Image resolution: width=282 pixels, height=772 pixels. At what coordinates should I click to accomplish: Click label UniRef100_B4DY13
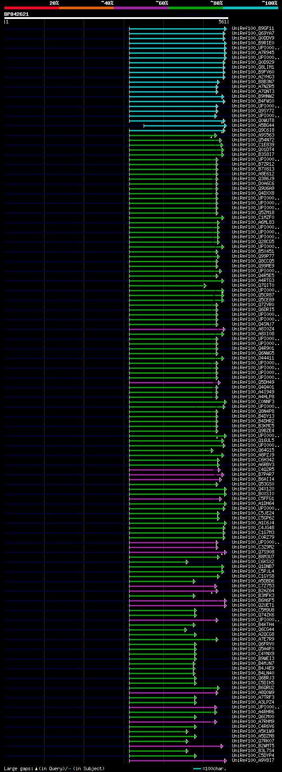point(253,416)
